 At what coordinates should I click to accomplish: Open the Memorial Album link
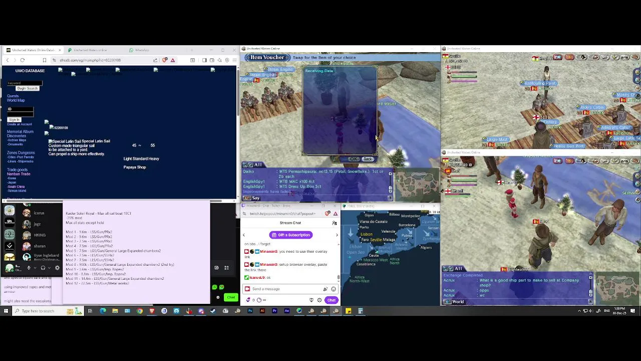click(x=20, y=131)
